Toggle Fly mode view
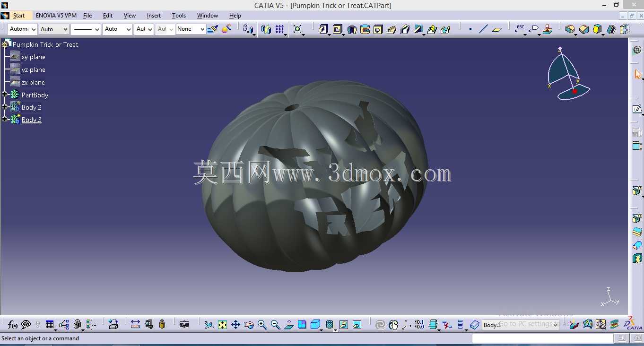This screenshot has height=346, width=644. tap(209, 325)
